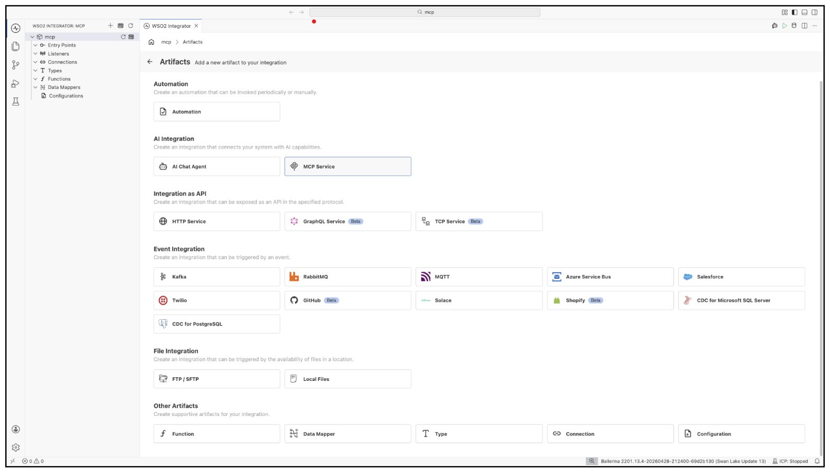Add a TCP Service artifact

pyautogui.click(x=479, y=221)
